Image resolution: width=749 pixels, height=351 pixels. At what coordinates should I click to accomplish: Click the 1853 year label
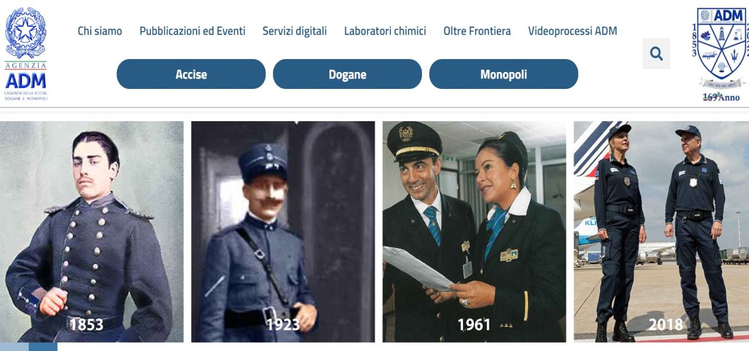(87, 324)
